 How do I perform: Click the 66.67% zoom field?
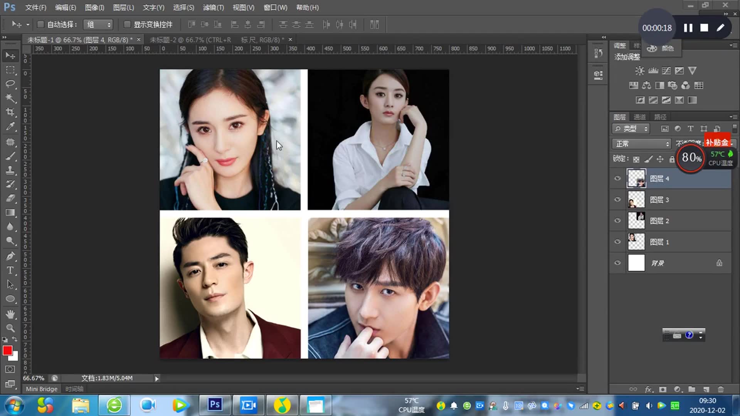(x=34, y=378)
